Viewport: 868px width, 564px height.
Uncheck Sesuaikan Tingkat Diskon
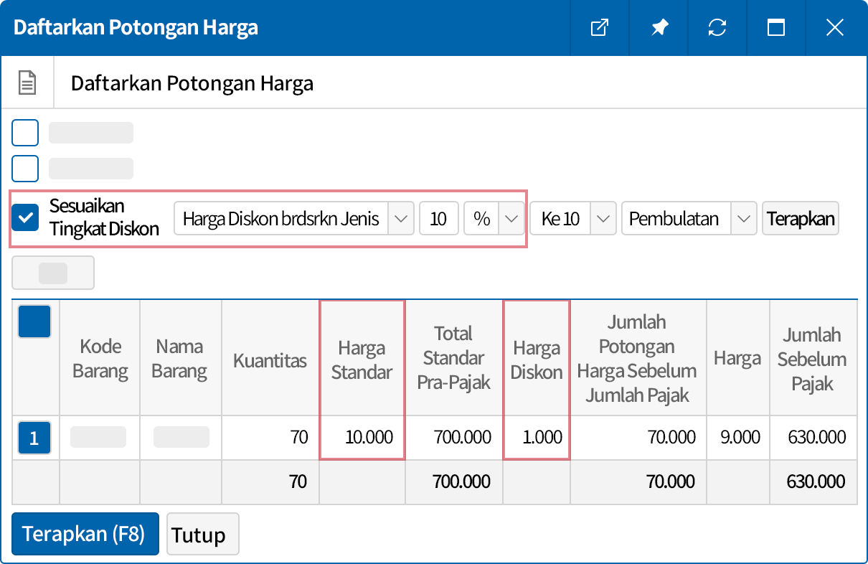(25, 217)
